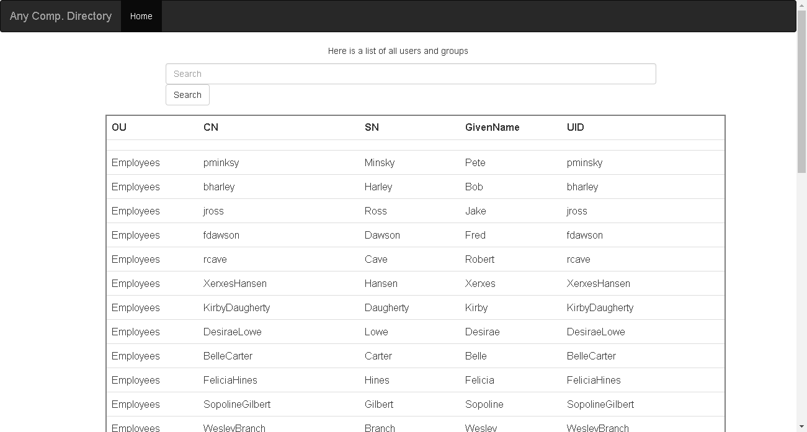Select SopolineGilbert in the CN column
The image size is (807, 432).
(x=237, y=404)
